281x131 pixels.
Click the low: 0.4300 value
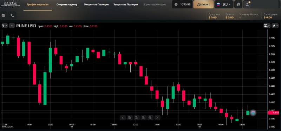tap(75, 26)
